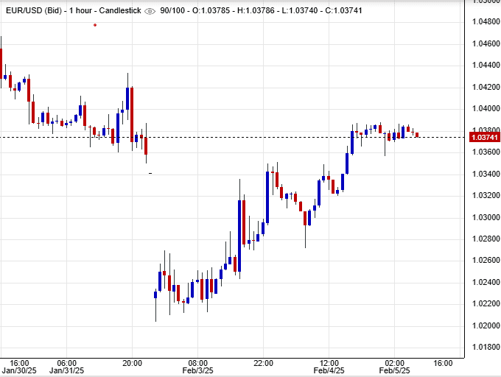Screen dimensions: 501x377
Task: Select the Jan/31/25 date label
Action: coord(67,372)
